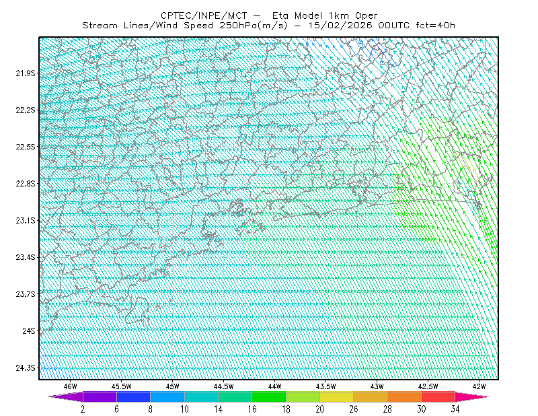Click the latitude label 22.2S
This screenshot has height=416, width=538.
tap(25, 110)
